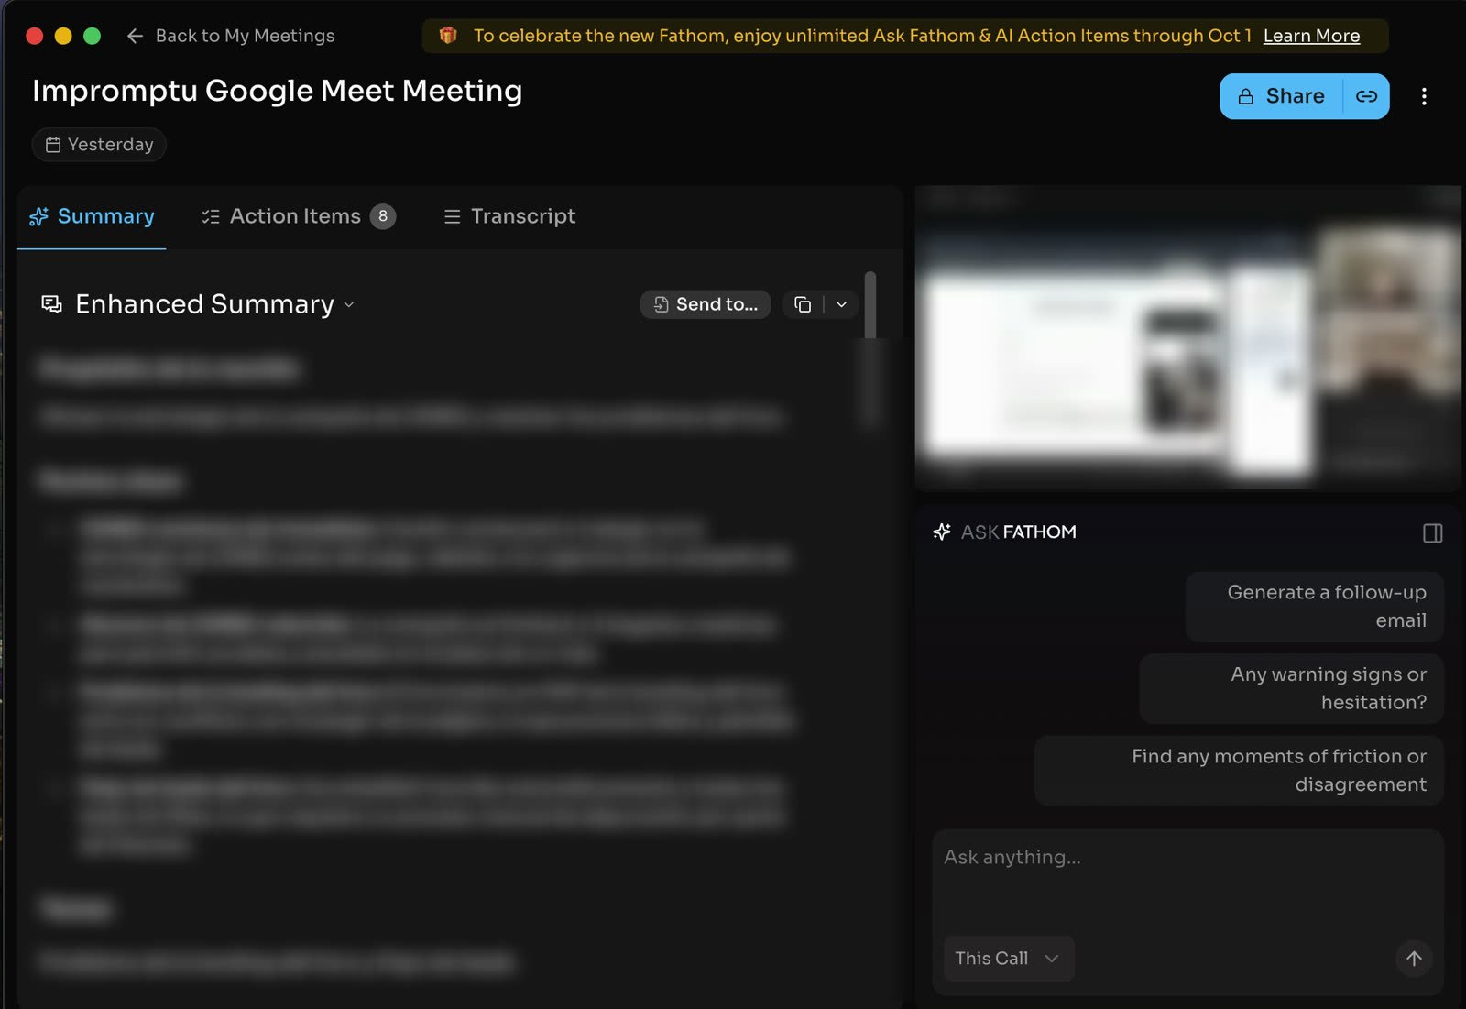Click the gift icon in the banner

448,36
